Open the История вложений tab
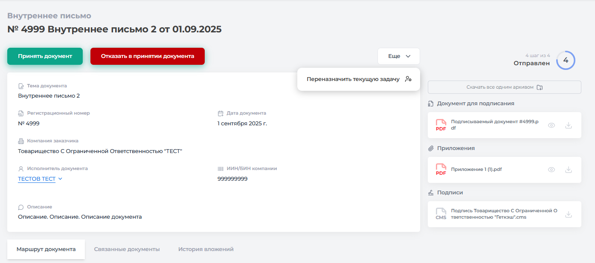The image size is (595, 263). click(206, 249)
